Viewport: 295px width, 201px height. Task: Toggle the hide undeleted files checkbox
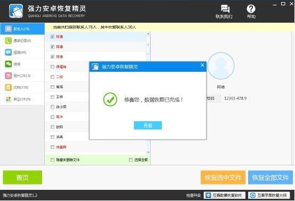click(53, 160)
